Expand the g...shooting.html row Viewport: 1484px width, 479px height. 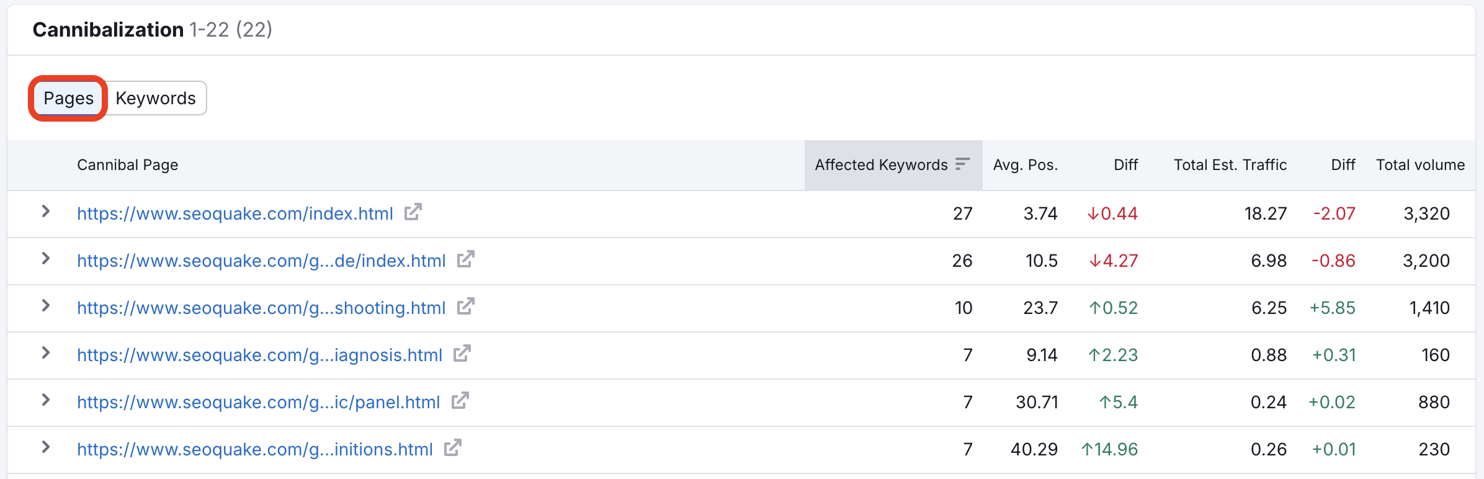(x=45, y=306)
